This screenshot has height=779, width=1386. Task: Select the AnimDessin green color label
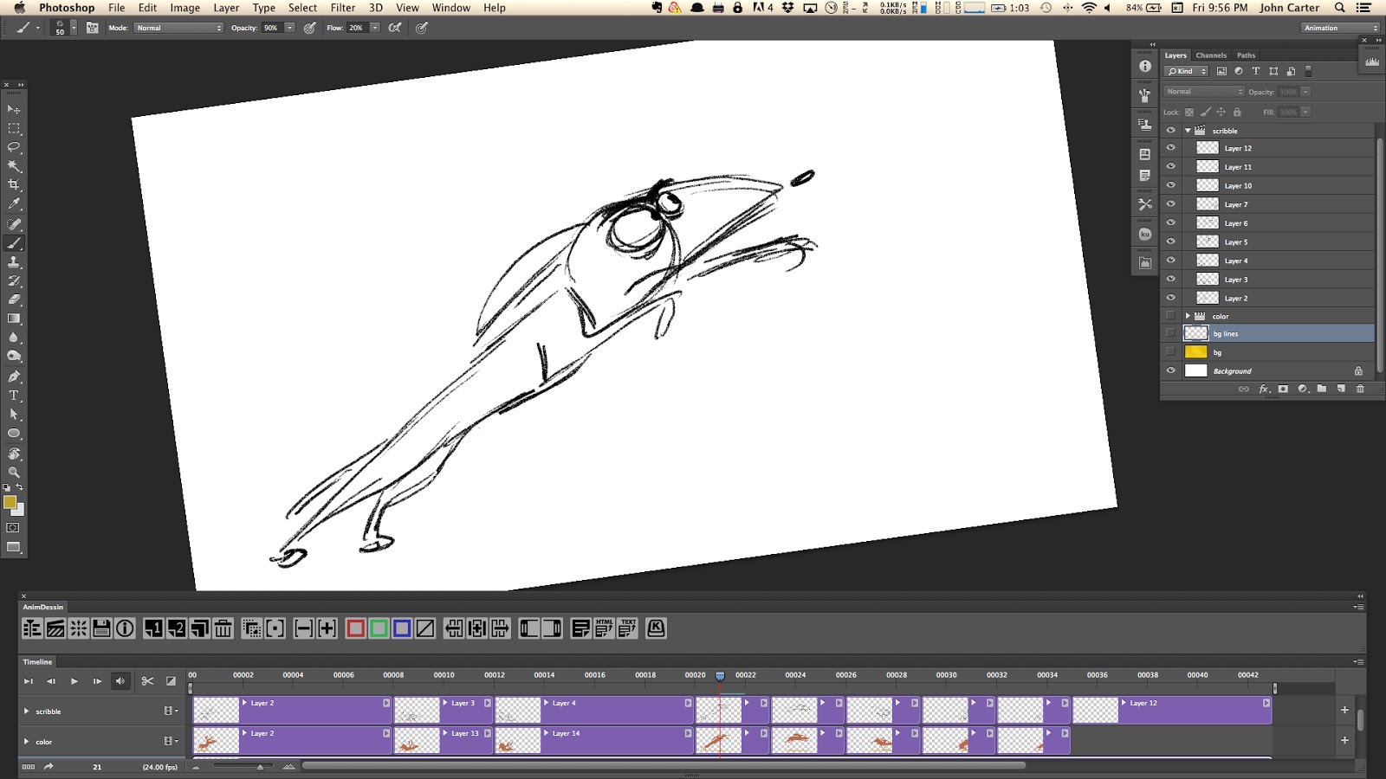(379, 628)
